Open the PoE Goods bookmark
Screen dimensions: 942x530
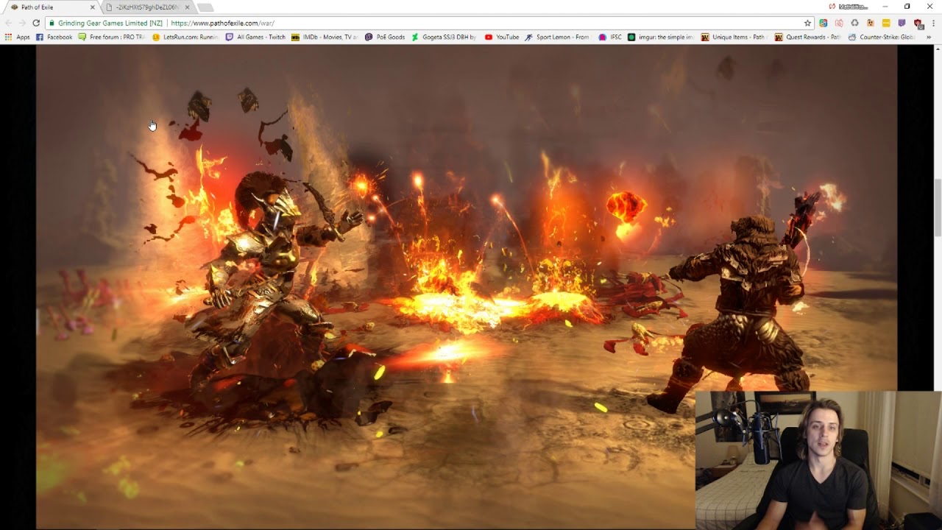click(x=385, y=37)
